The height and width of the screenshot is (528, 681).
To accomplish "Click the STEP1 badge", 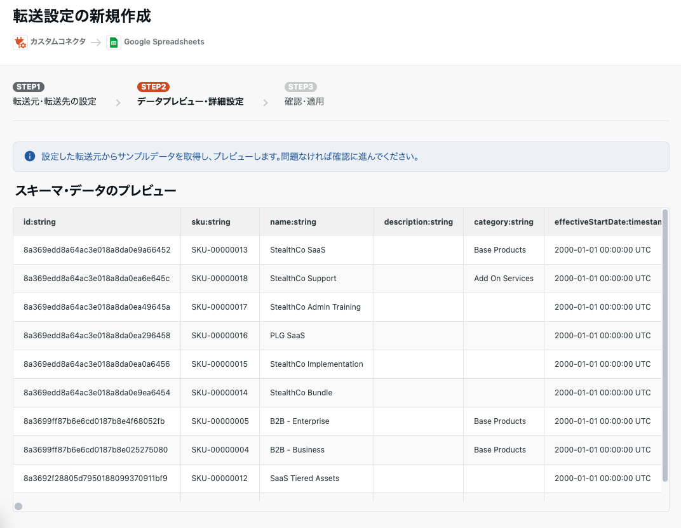I will (28, 87).
